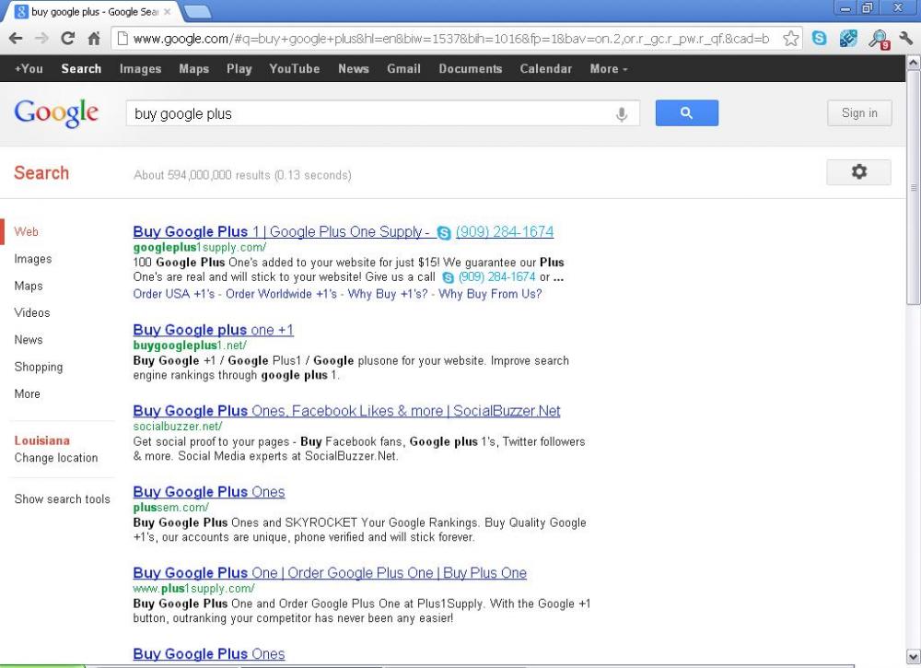Click the buygoogleplus1.net/ URL text
Screen dimensions: 921x668
pyautogui.click(x=190, y=346)
